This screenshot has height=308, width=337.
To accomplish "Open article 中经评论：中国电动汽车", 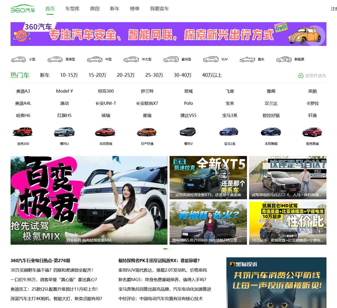I will (x=161, y=298).
